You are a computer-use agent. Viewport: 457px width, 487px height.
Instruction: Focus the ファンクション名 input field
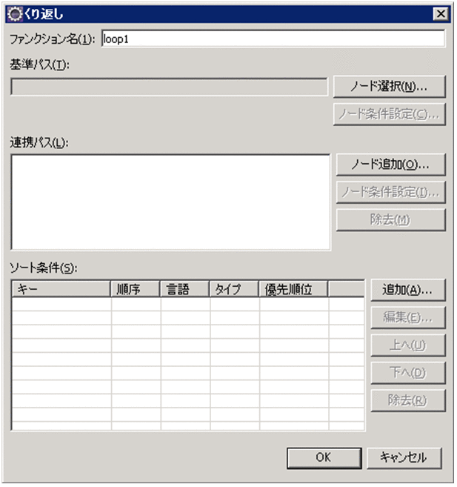[273, 39]
